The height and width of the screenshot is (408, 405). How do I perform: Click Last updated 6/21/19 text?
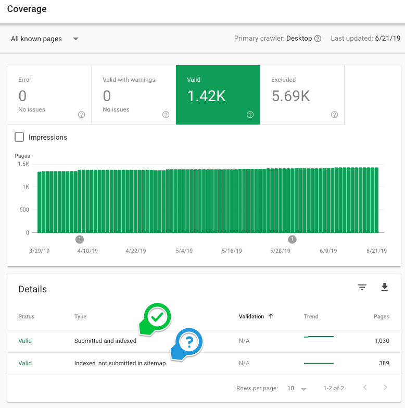tap(365, 39)
